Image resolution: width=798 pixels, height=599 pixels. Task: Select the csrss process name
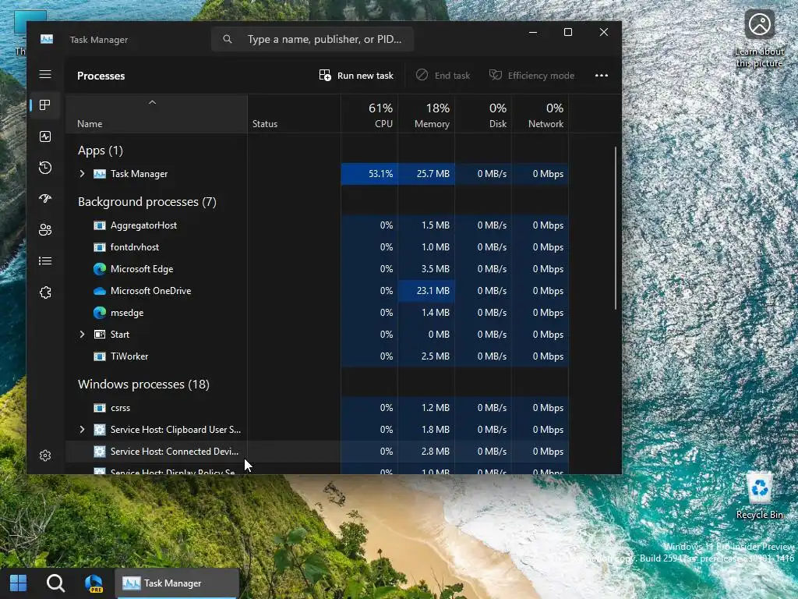[120, 408]
